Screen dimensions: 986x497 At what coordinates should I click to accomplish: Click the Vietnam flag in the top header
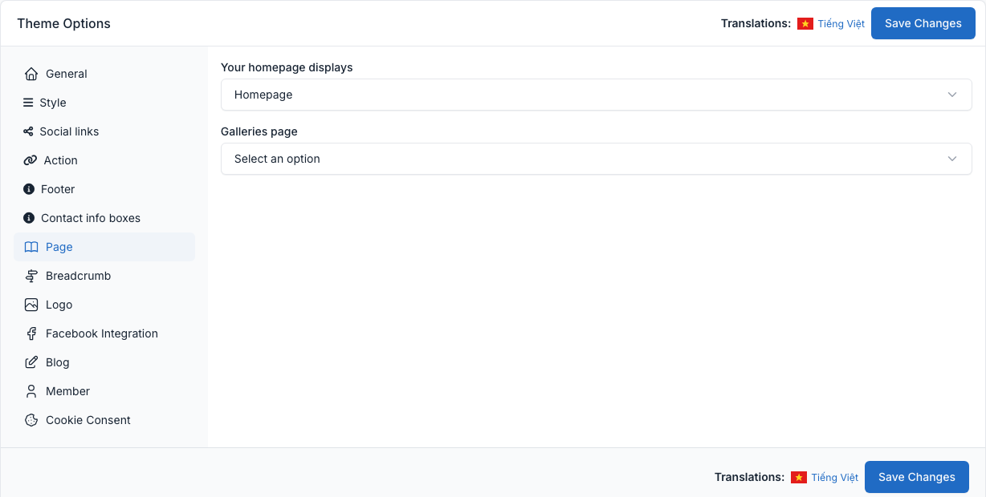805,24
